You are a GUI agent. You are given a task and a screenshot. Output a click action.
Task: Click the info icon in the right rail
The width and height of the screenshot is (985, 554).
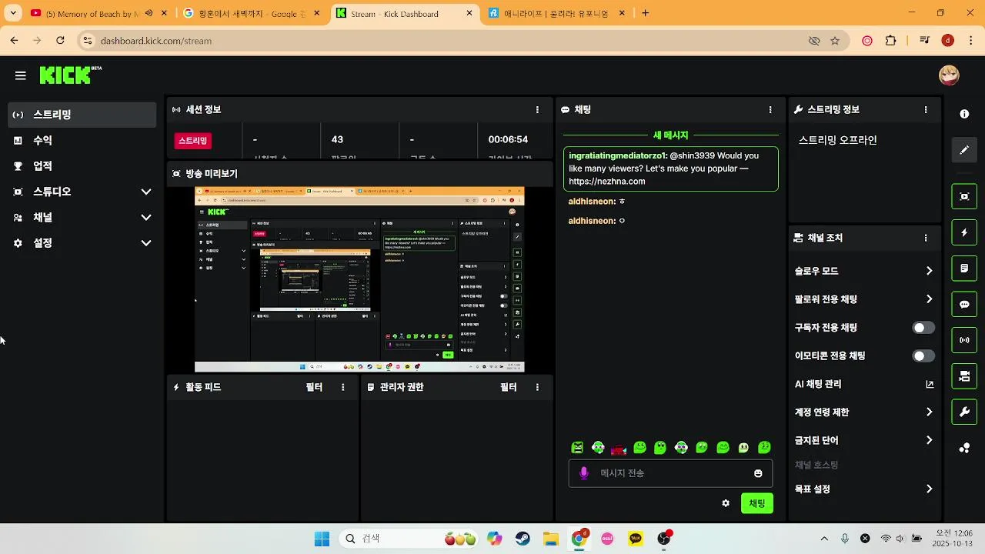(964, 114)
